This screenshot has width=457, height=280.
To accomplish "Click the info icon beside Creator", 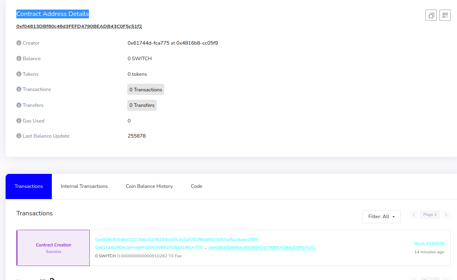I will [18, 43].
